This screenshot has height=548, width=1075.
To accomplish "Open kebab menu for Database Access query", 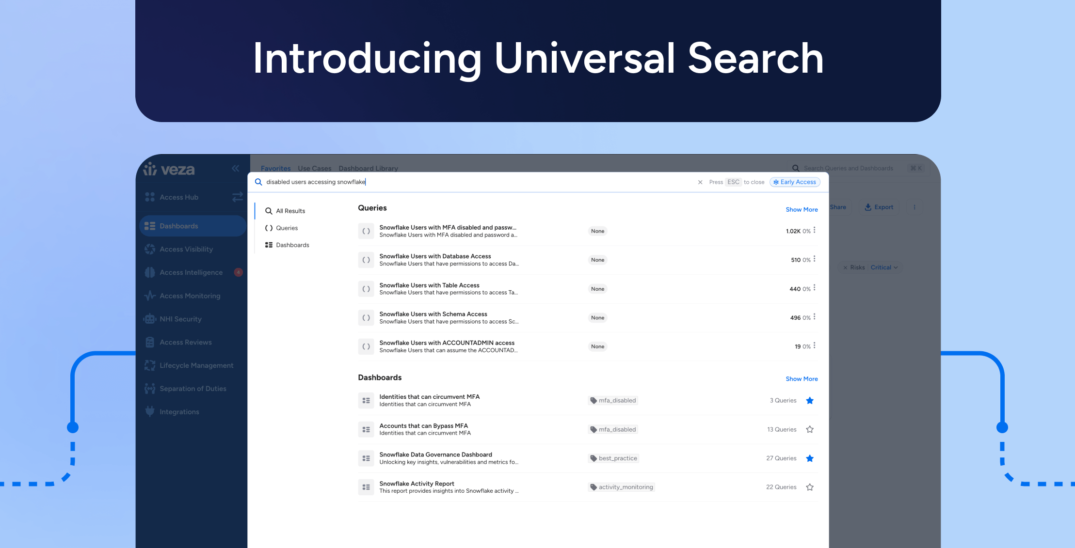I will (x=815, y=259).
